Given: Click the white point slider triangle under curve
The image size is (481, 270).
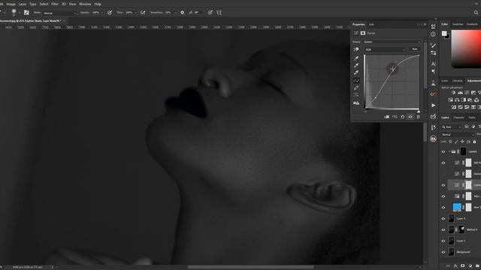Looking at the screenshot, I should [419, 112].
